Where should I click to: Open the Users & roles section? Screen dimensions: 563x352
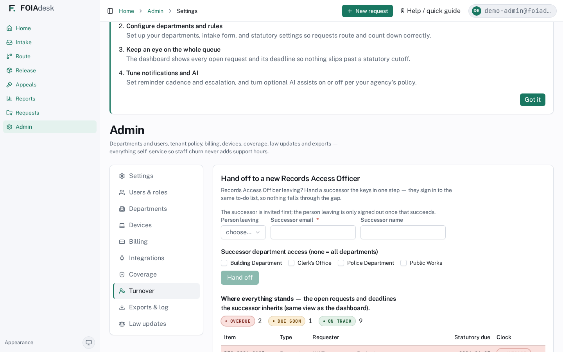coord(156,192)
